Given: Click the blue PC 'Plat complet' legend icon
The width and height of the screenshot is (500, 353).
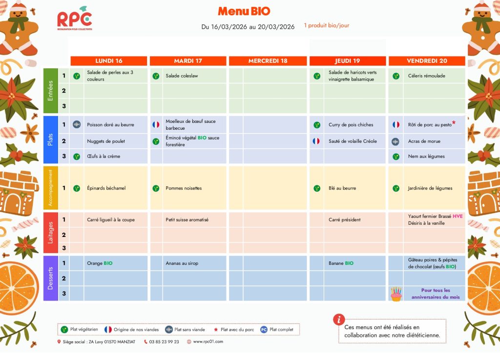Looking at the screenshot, I should click(264, 330).
